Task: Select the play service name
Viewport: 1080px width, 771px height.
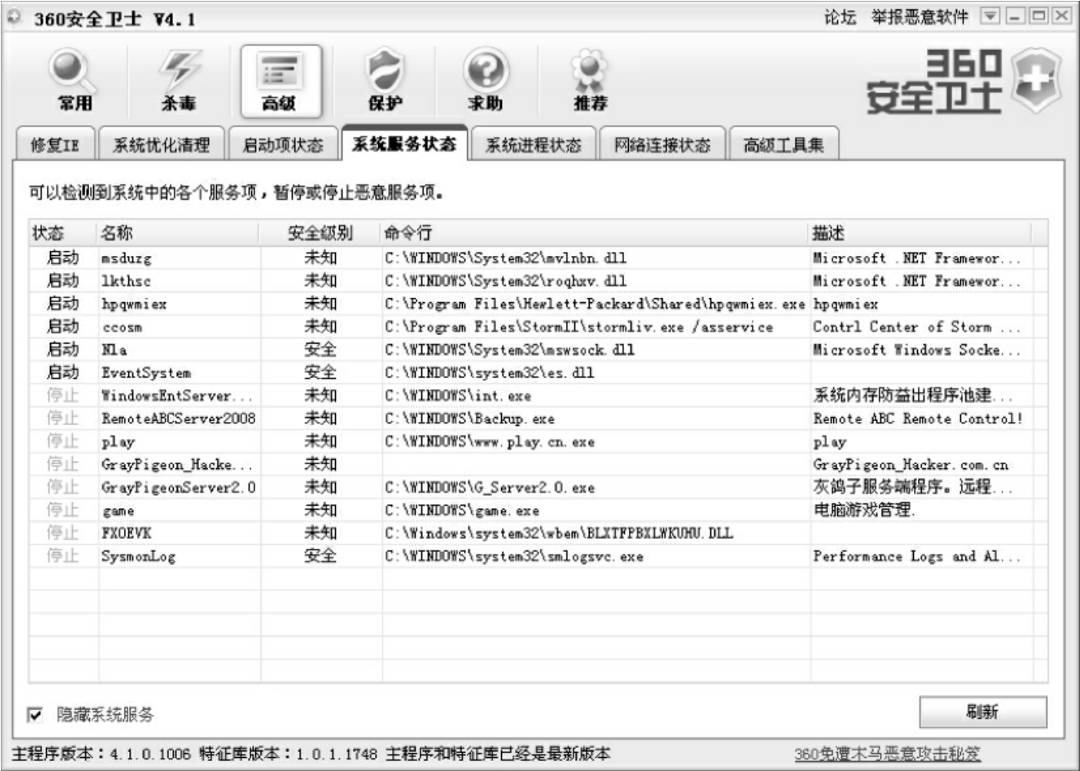Action: tap(118, 442)
